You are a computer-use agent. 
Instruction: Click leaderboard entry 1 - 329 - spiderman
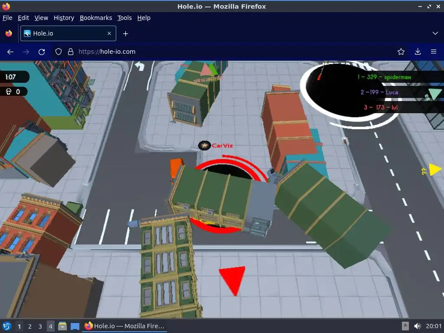click(384, 77)
